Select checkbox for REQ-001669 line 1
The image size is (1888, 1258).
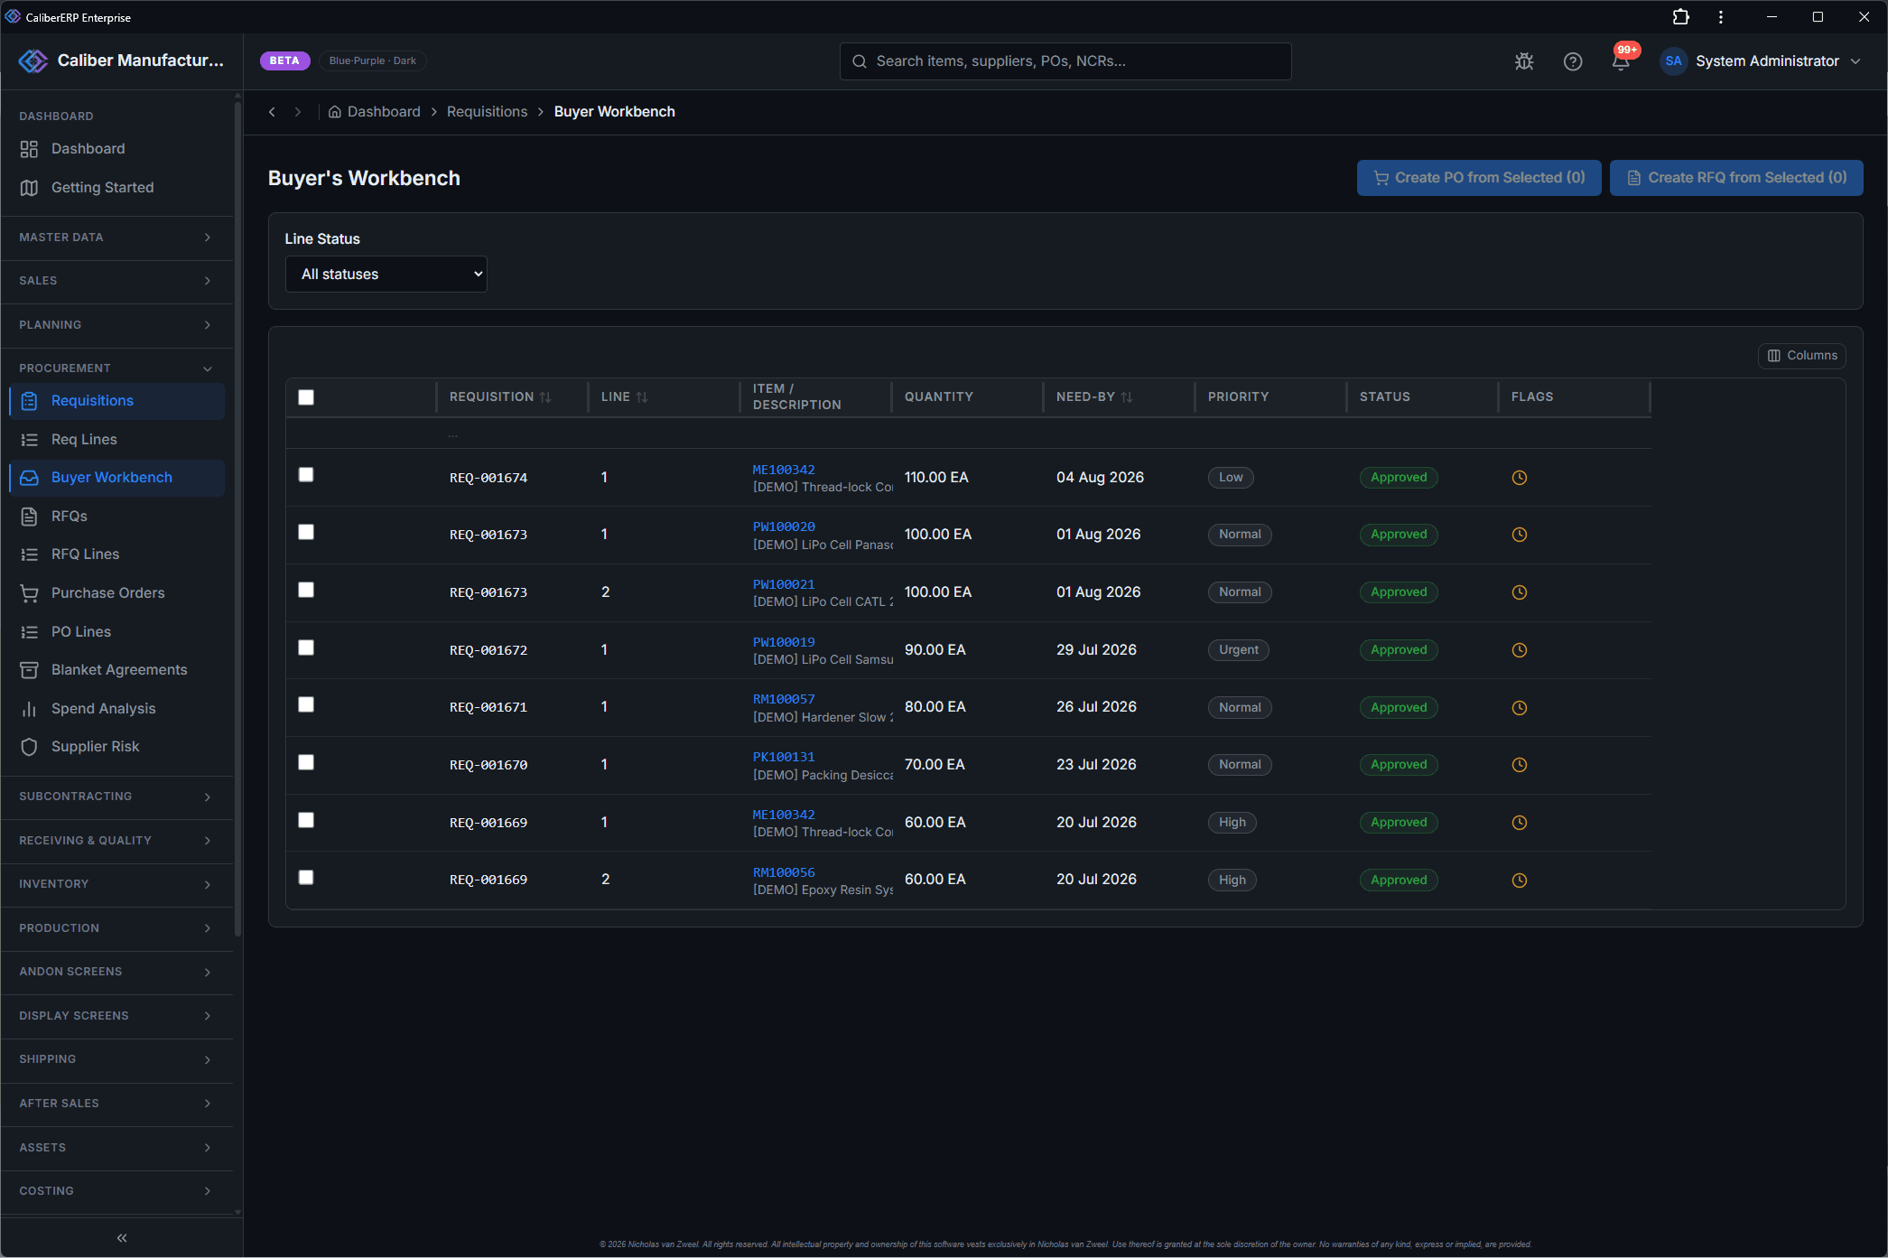coord(306,820)
